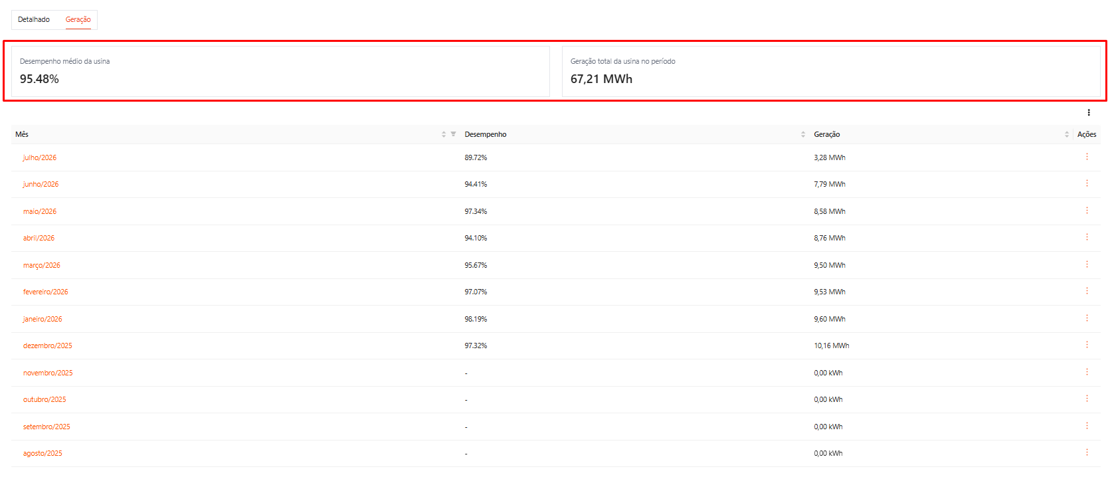Open the outubro/2025 month link
Viewport: 1110px width, 493px height.
[45, 400]
